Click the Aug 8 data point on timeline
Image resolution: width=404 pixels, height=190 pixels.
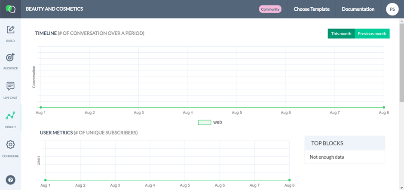(384, 107)
